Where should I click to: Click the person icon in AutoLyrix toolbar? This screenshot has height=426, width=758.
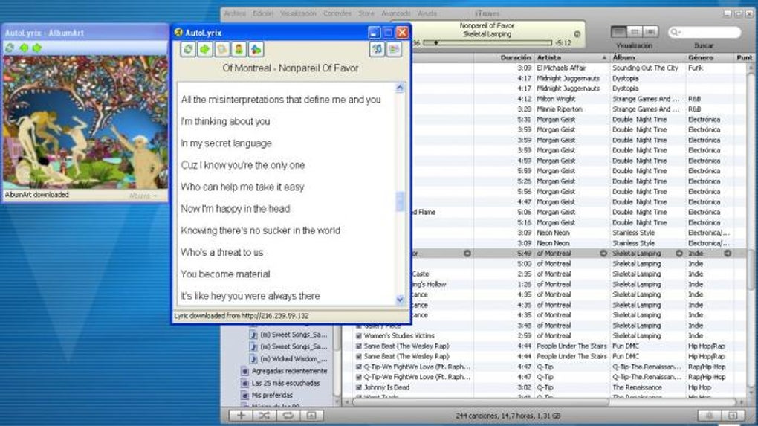click(239, 49)
